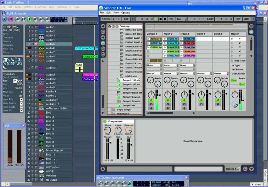
Task: Open the first None input dropdown on Track 2
Action: click(x=170, y=65)
